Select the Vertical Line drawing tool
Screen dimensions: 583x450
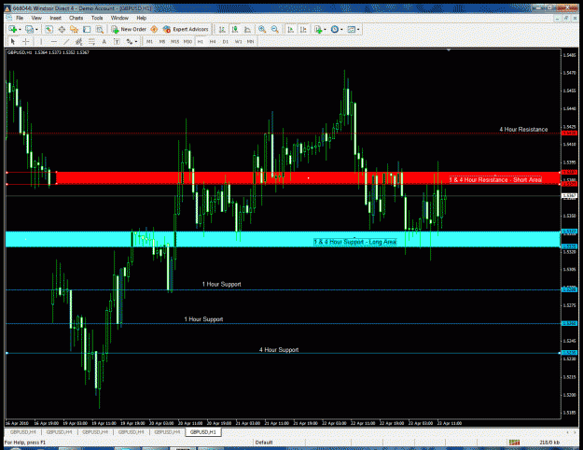[41, 41]
